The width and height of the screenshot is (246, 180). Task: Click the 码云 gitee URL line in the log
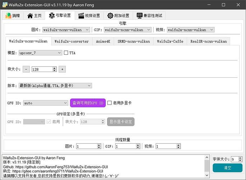pos(53,171)
